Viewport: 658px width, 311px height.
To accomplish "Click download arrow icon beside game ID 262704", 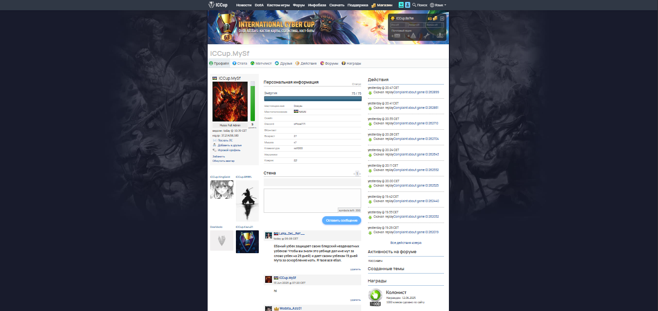I will pyautogui.click(x=370, y=139).
